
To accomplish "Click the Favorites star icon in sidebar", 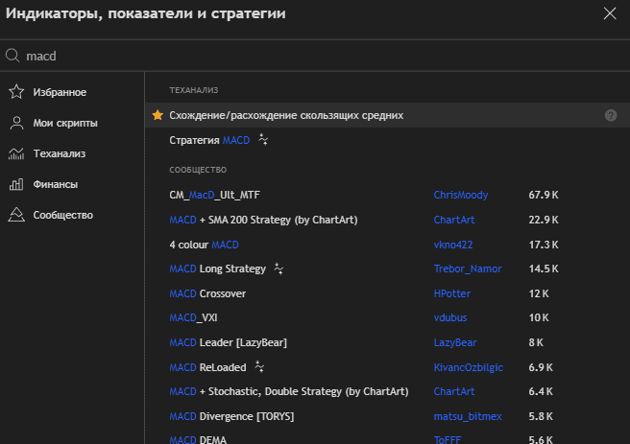I will [x=15, y=92].
